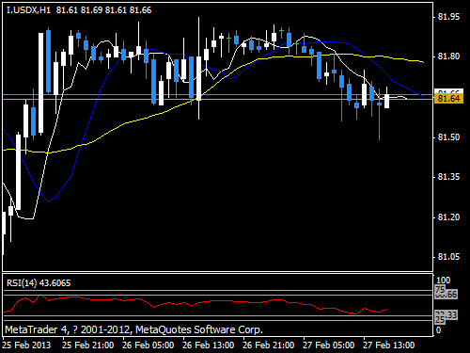This screenshot has height=353, width=470.
Task: Click the 81.64 current price tag
Action: click(448, 99)
